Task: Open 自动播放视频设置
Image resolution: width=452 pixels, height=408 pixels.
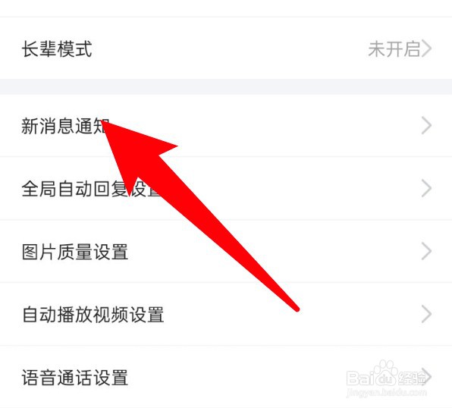Action: [x=226, y=314]
